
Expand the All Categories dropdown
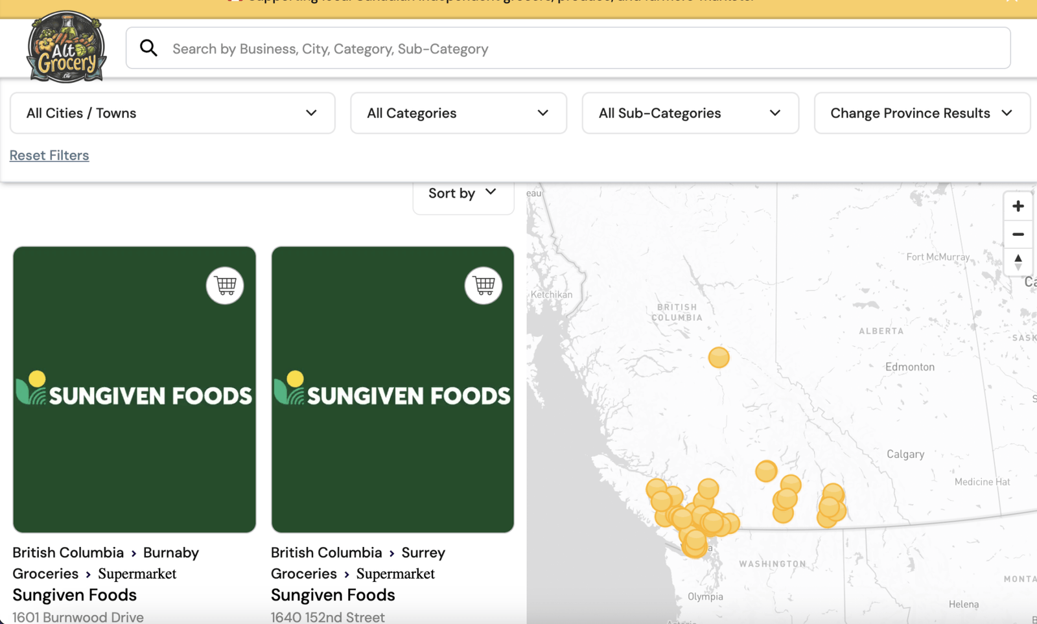[458, 113]
